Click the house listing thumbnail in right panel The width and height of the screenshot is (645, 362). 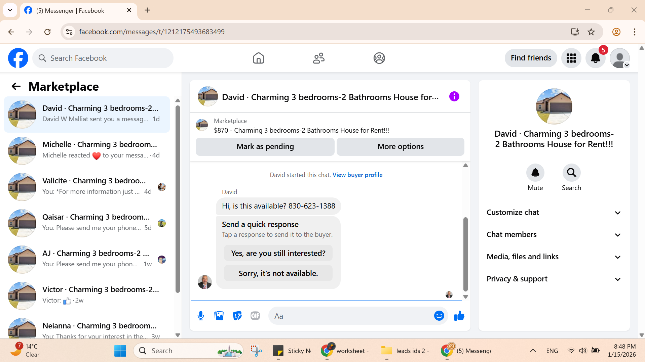554,106
